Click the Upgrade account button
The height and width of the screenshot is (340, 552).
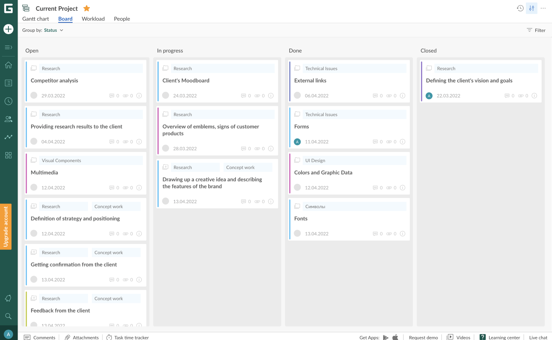pos(6,227)
